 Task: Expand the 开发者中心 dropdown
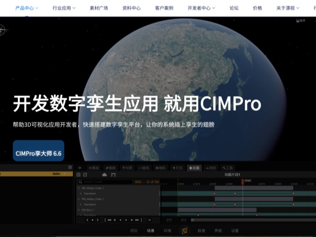coord(201,8)
